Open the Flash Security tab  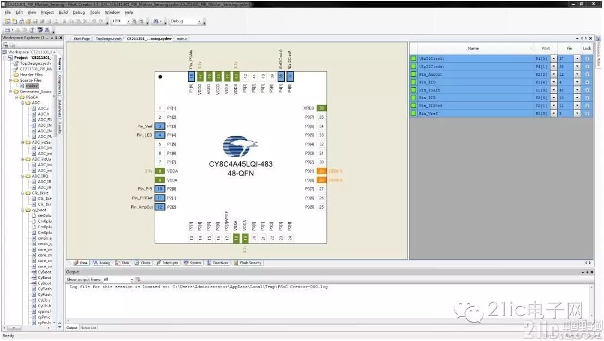coord(248,263)
